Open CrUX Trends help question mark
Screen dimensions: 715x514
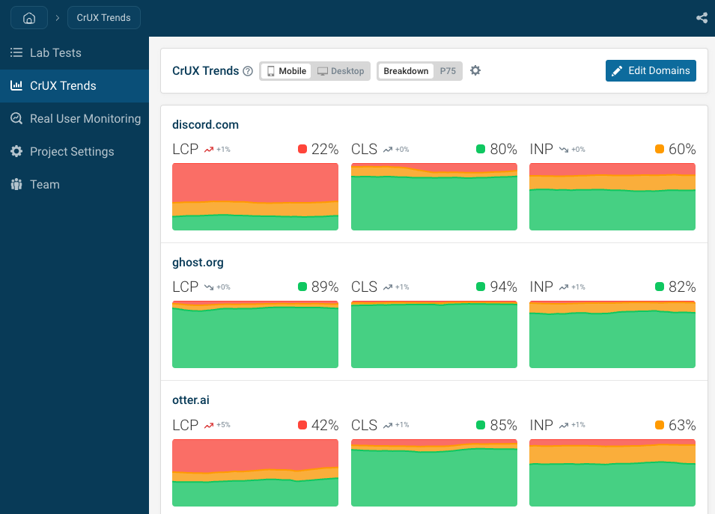(x=248, y=71)
